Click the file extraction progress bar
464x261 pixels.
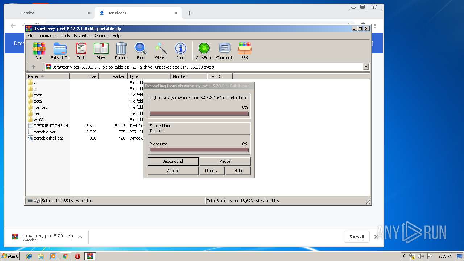[x=199, y=114]
